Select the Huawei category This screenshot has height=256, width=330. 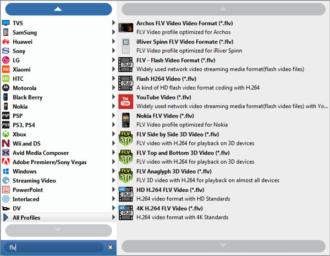click(x=58, y=42)
